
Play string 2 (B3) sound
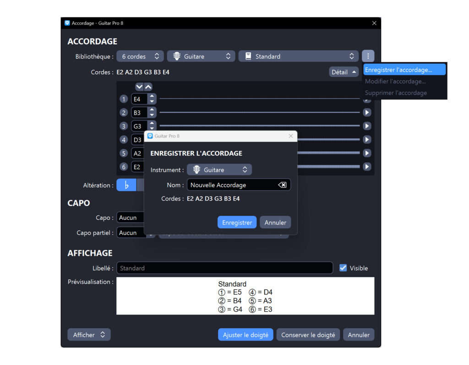coord(367,112)
